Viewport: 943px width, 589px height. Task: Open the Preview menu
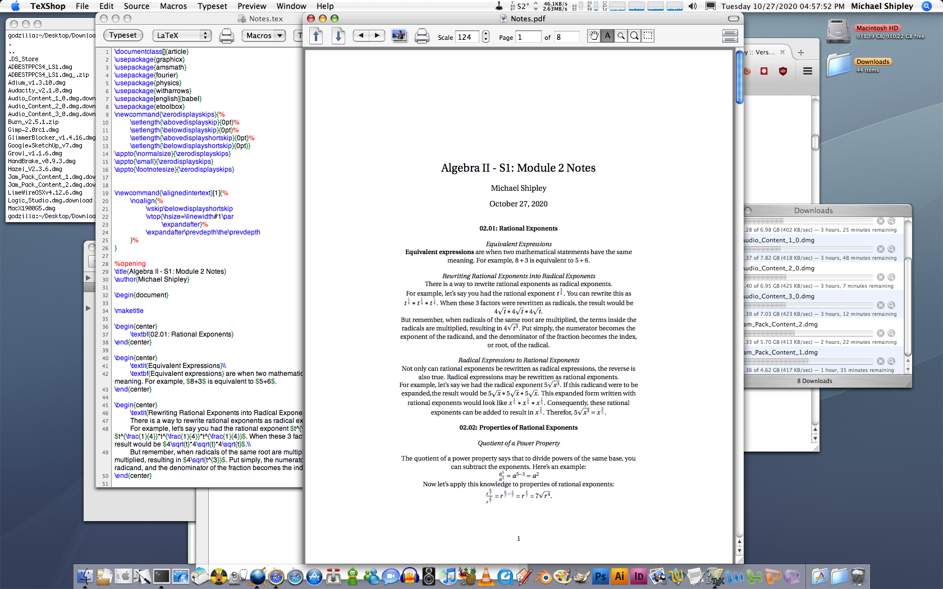(251, 6)
